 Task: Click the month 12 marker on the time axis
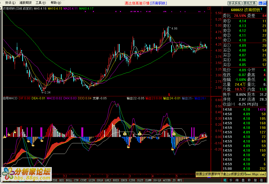pyautogui.click(x=65, y=176)
